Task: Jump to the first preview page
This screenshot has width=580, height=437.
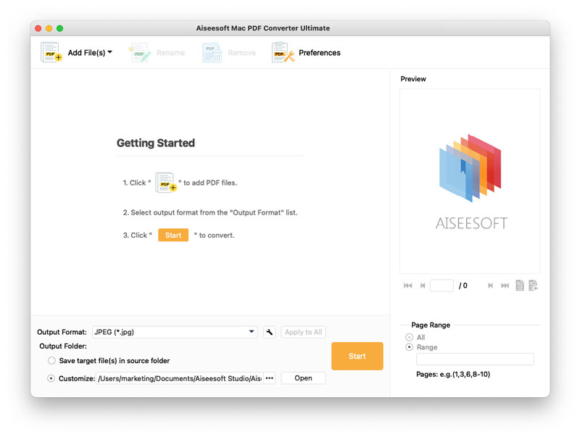Action: pos(407,286)
